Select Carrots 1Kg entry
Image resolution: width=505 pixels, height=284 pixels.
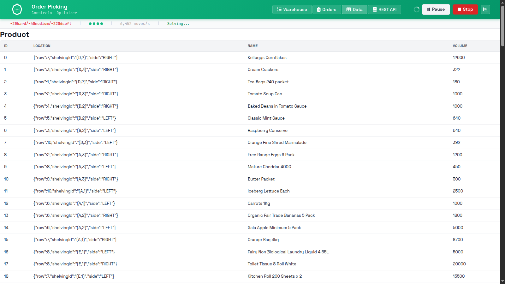click(259, 203)
